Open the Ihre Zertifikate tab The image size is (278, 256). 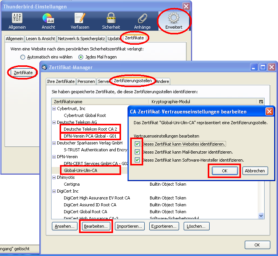coord(61,81)
